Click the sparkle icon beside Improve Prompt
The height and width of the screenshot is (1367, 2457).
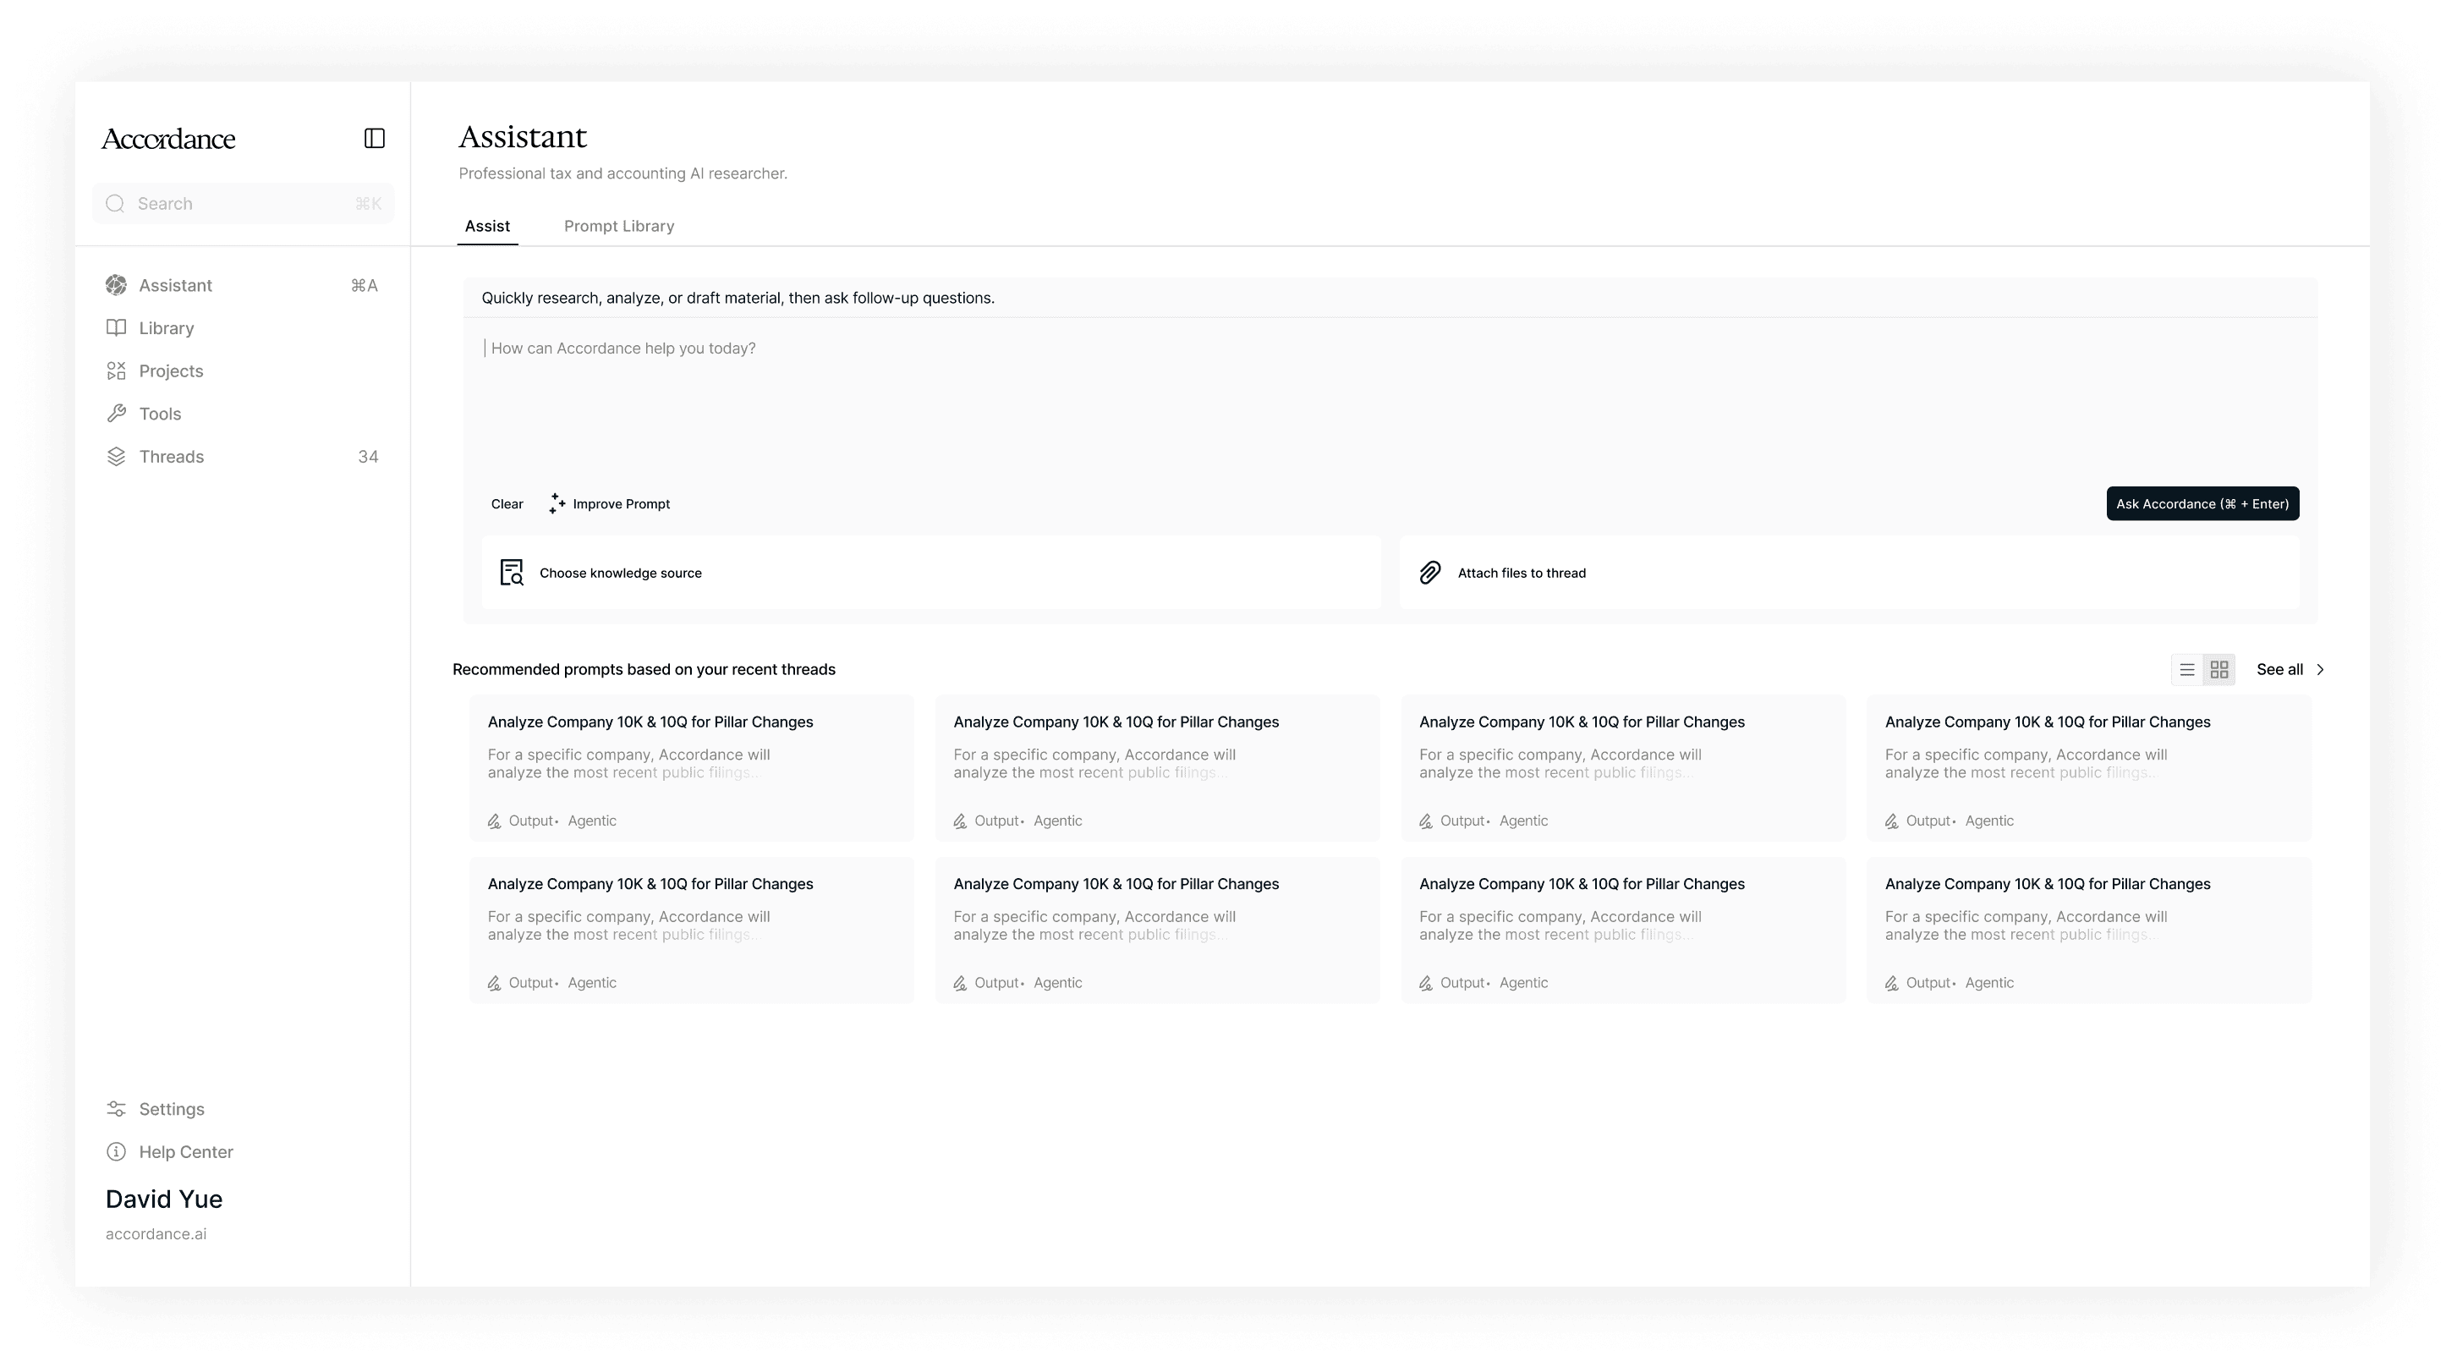click(557, 503)
